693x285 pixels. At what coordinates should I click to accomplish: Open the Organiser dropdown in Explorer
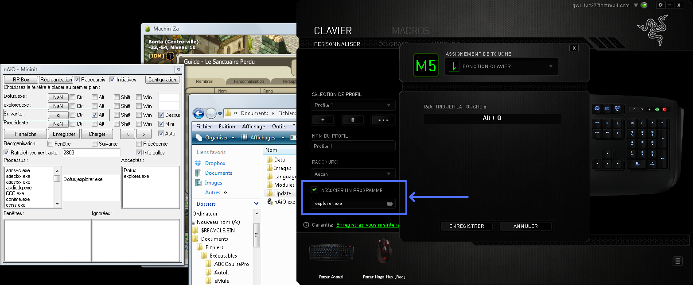tap(216, 138)
